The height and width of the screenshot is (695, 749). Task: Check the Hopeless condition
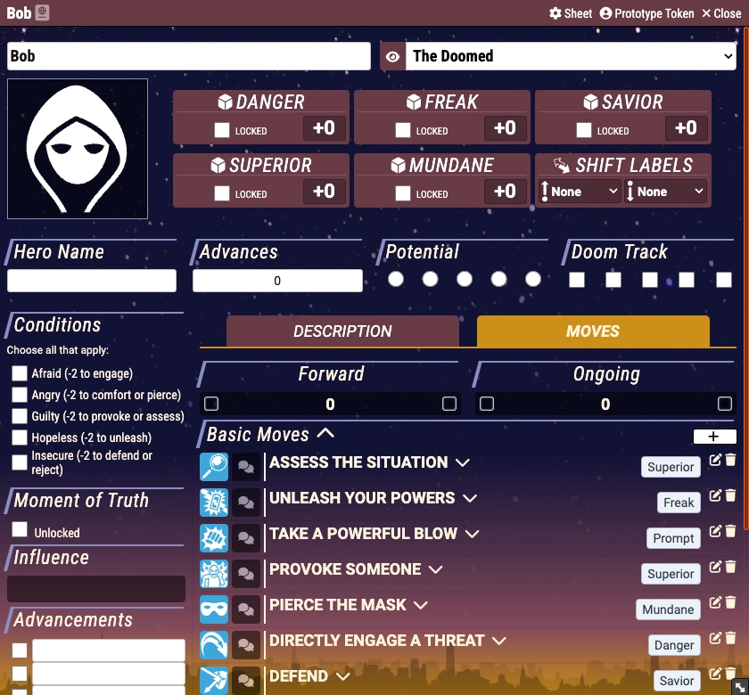(20, 437)
